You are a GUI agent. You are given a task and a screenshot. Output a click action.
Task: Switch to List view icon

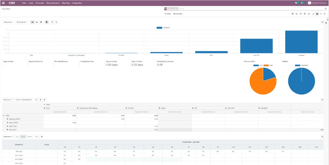[297, 14]
